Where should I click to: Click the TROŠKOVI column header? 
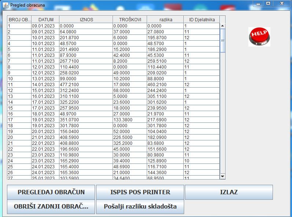point(130,19)
